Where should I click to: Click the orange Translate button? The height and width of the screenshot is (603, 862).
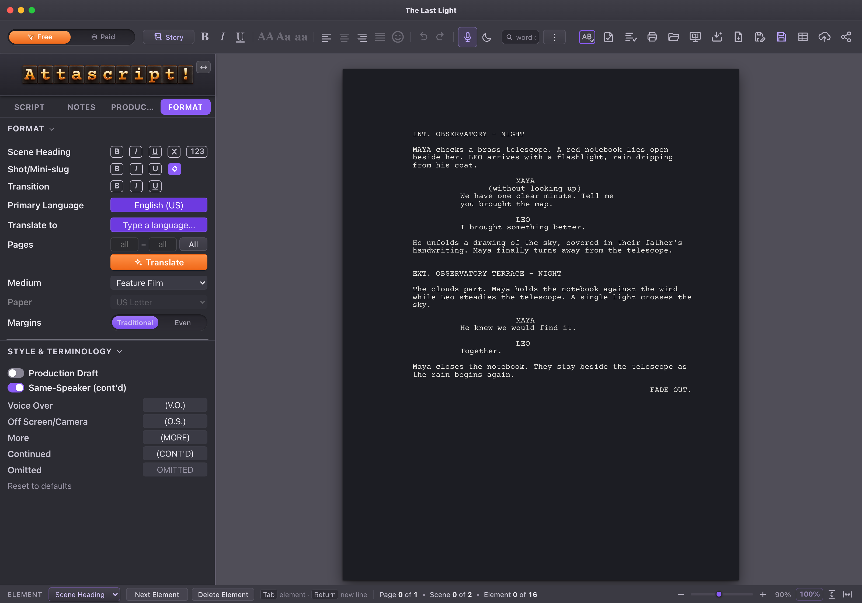tap(159, 262)
